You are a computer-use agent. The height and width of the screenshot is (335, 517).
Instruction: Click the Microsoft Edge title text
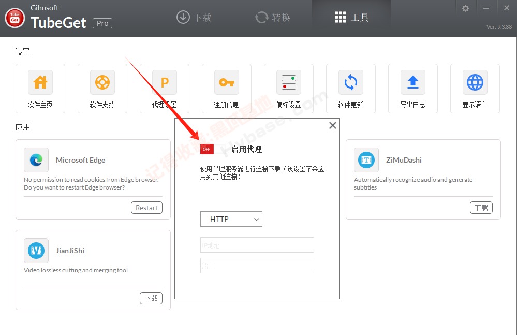80,160
